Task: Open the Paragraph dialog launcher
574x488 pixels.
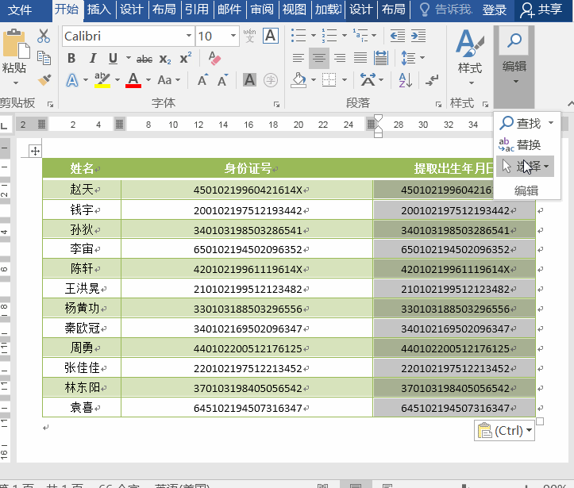Action: click(438, 105)
